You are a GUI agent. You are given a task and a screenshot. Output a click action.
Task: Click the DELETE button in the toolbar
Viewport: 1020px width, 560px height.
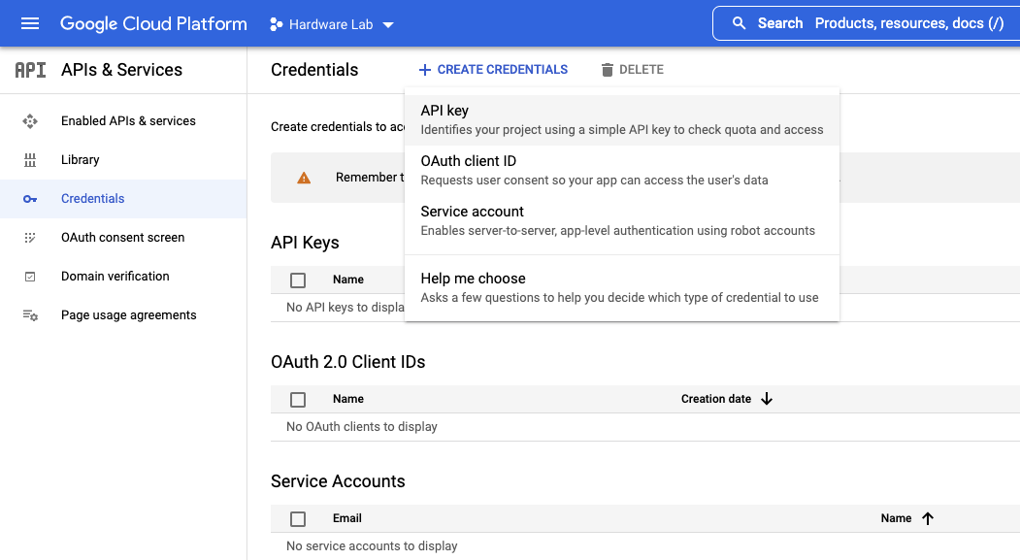click(x=632, y=69)
